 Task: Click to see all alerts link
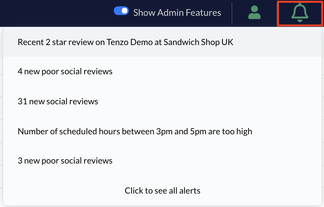pos(162,190)
